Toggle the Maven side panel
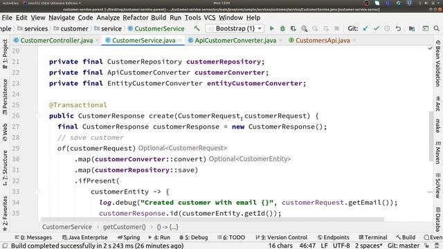The image size is (443, 249). pyautogui.click(x=438, y=153)
